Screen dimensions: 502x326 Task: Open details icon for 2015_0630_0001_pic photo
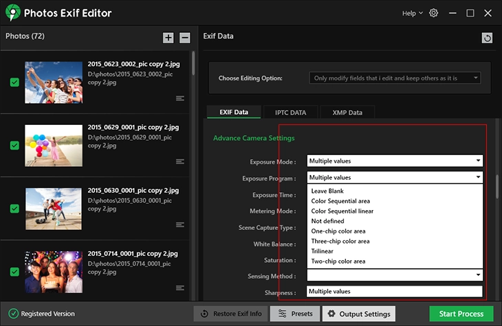coord(180,224)
